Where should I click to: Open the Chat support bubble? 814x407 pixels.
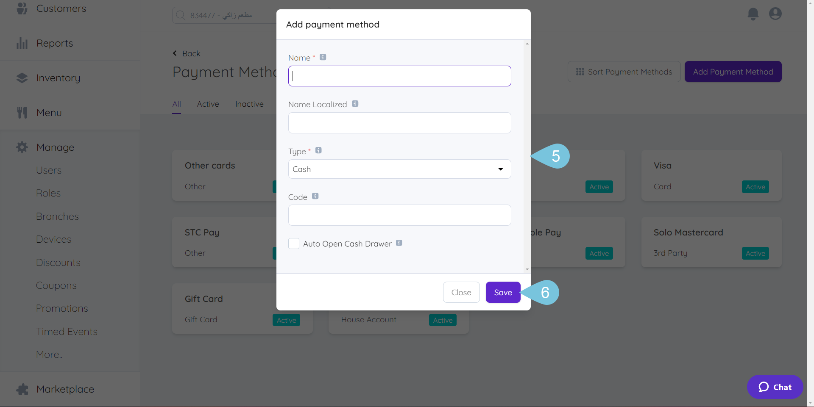[775, 387]
